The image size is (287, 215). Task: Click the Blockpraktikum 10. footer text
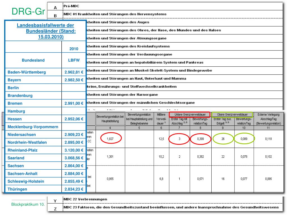coord(28,204)
